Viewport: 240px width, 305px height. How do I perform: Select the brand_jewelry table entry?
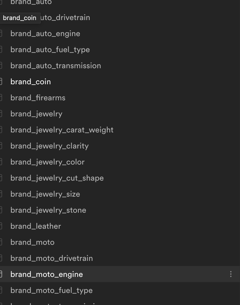36,114
